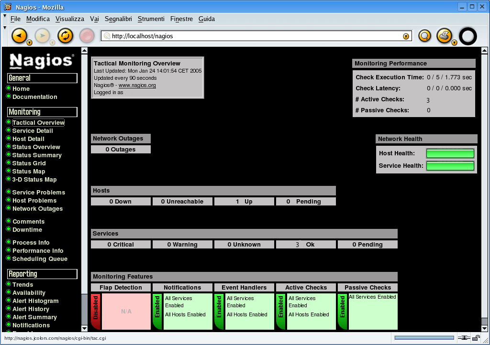Collapse the menu bar grippy handle
Image resolution: width=490 pixels, height=345 pixels.
(5, 16)
